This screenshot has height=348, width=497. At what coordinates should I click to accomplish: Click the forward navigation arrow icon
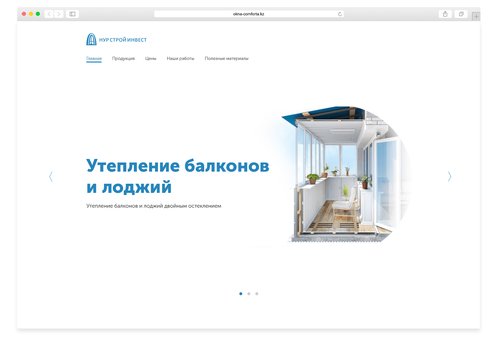[x=59, y=14]
